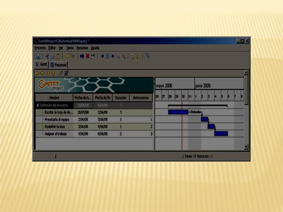Click the Duración column header
The width and height of the screenshot is (283, 212).
(121, 98)
